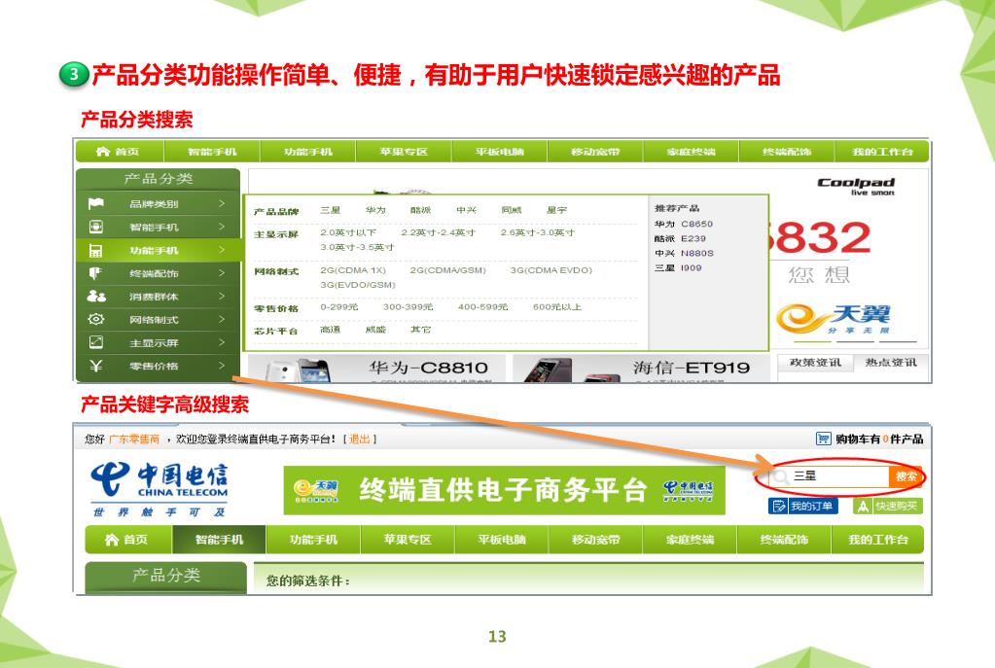Viewport: 995px width, 668px height.
Task: Open 平板电脑 tab in category-search screenshot
Action: pyautogui.click(x=499, y=152)
